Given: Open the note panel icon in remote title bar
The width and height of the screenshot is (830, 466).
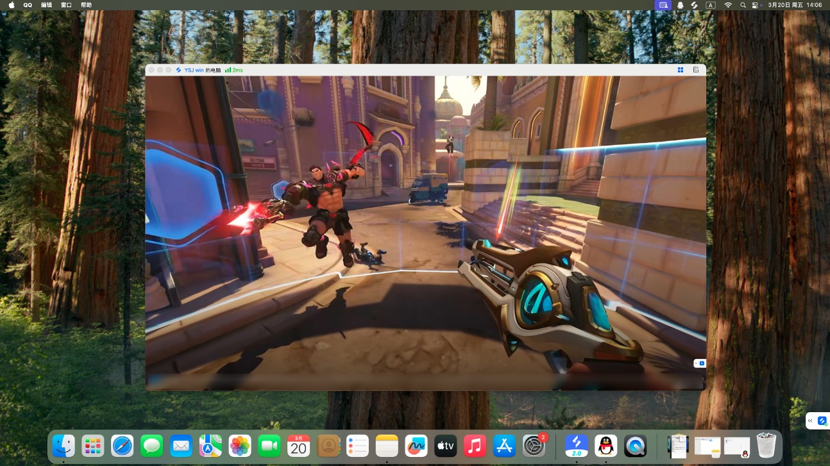Looking at the screenshot, I should 696,70.
